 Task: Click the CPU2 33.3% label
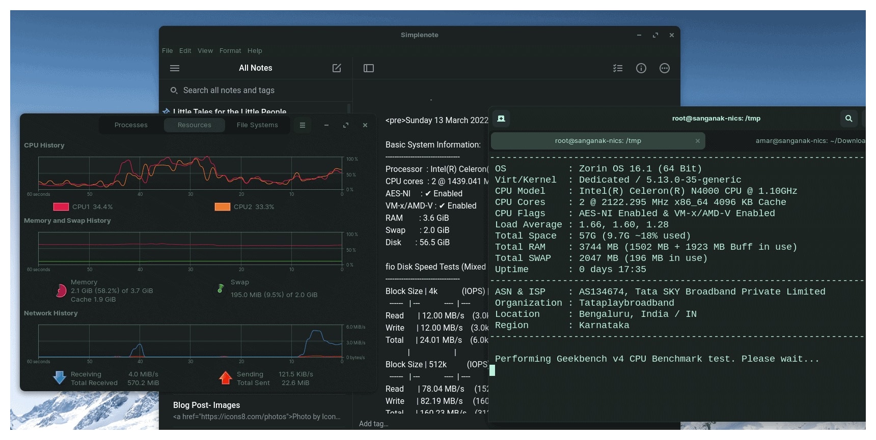[x=254, y=207]
